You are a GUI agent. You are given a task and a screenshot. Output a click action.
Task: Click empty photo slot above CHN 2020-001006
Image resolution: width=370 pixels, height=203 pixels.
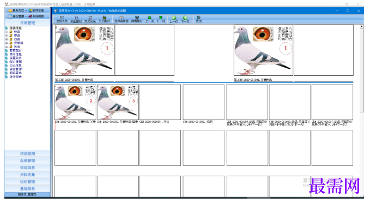coord(203,102)
